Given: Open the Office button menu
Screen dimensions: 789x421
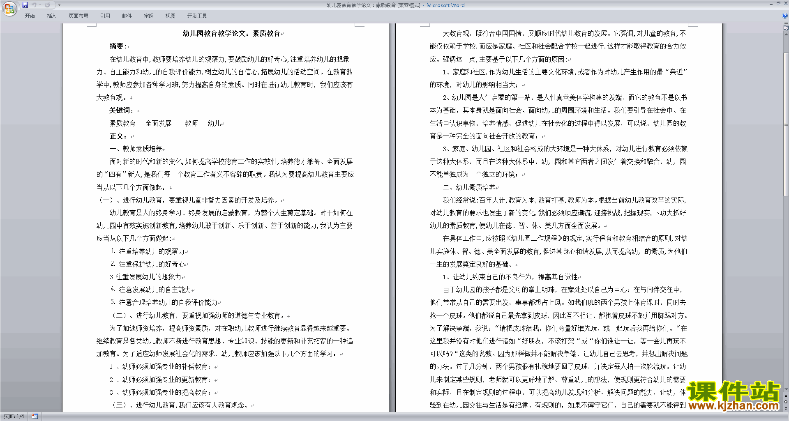Looking at the screenshot, I should click(x=9, y=8).
